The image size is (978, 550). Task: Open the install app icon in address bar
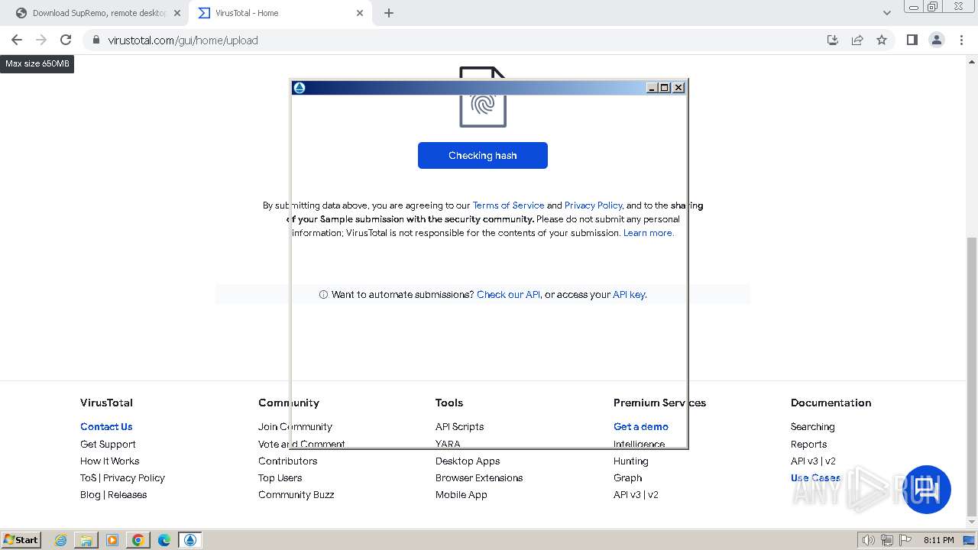833,40
